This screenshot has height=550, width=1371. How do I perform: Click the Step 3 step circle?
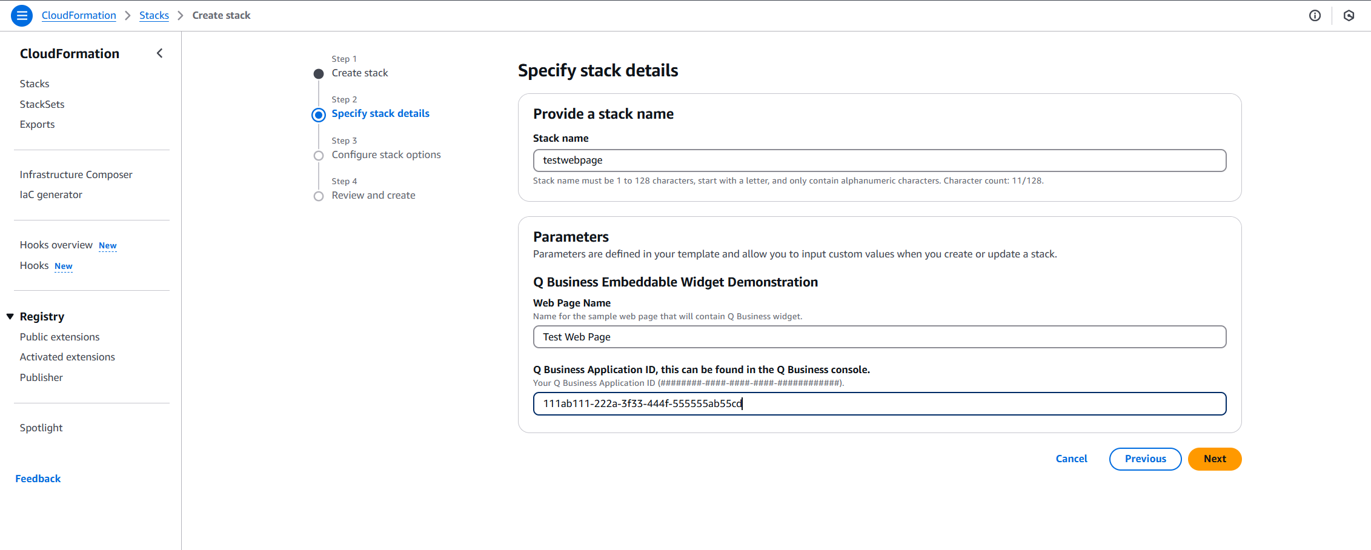click(319, 156)
